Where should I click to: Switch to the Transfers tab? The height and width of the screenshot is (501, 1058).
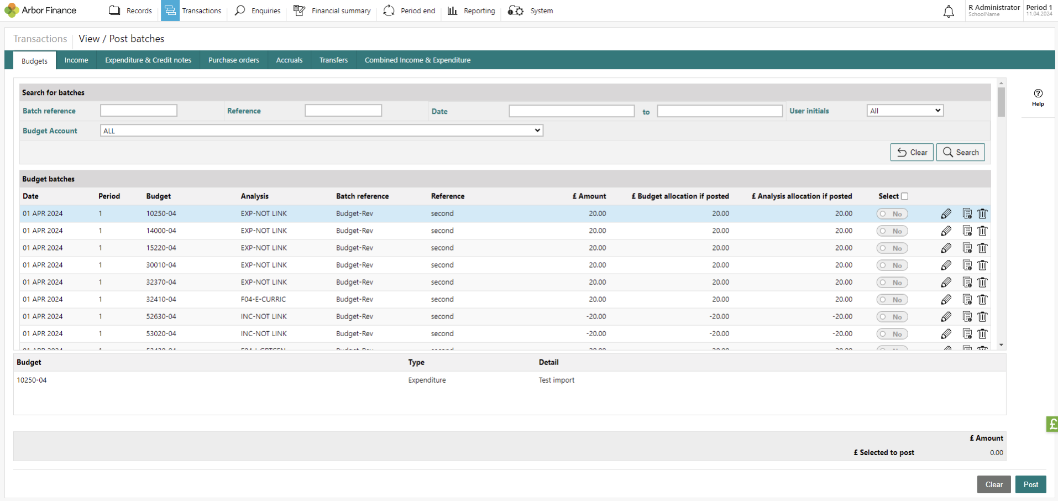(333, 60)
